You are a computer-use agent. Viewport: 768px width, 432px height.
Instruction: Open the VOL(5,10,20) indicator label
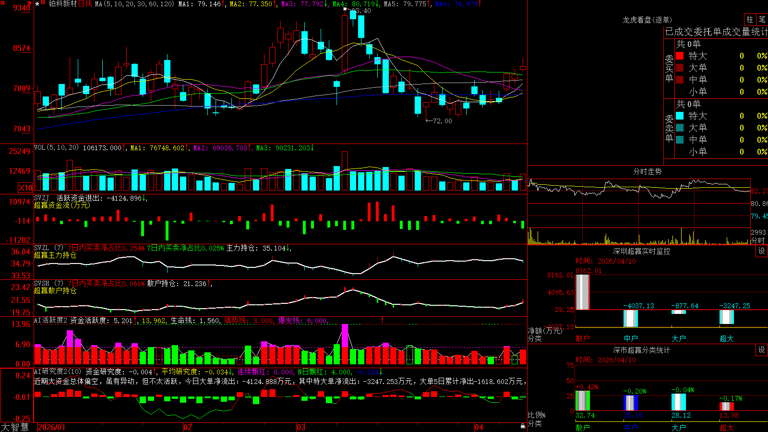tap(56, 147)
